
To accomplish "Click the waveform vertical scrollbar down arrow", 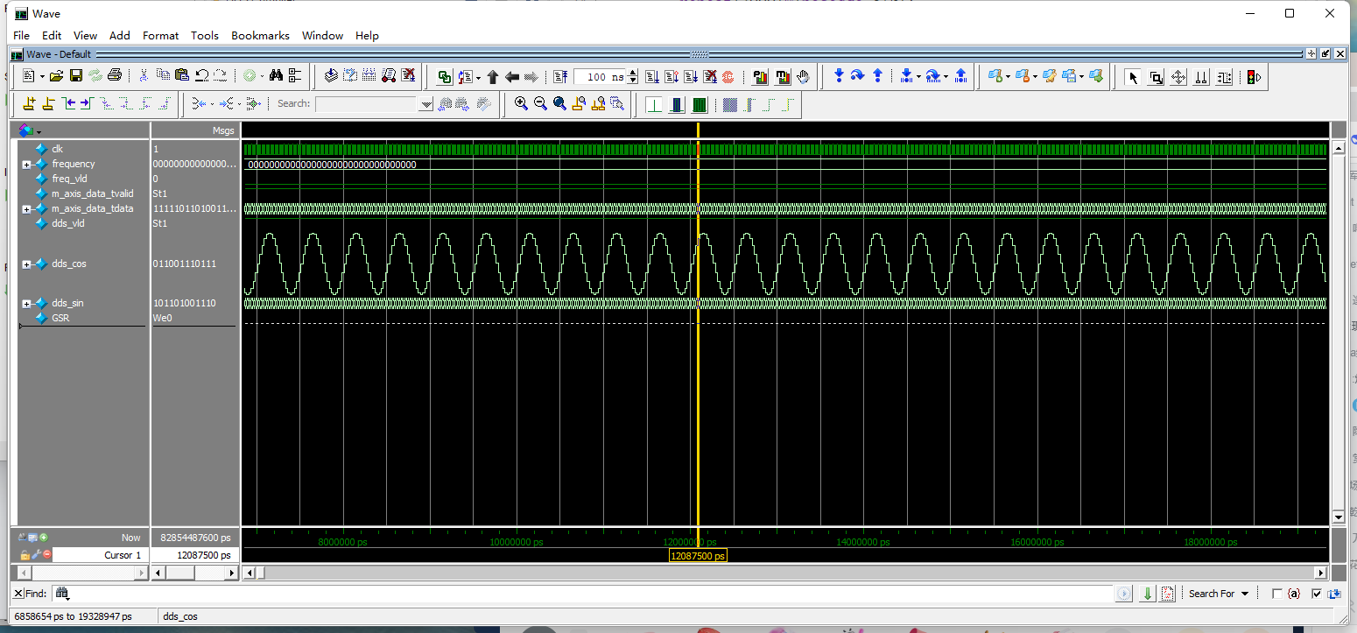I will coord(1337,517).
